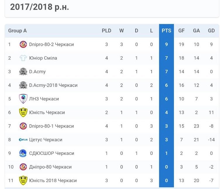Click the GF column header
This screenshot has height=189, width=224.
click(x=182, y=31)
